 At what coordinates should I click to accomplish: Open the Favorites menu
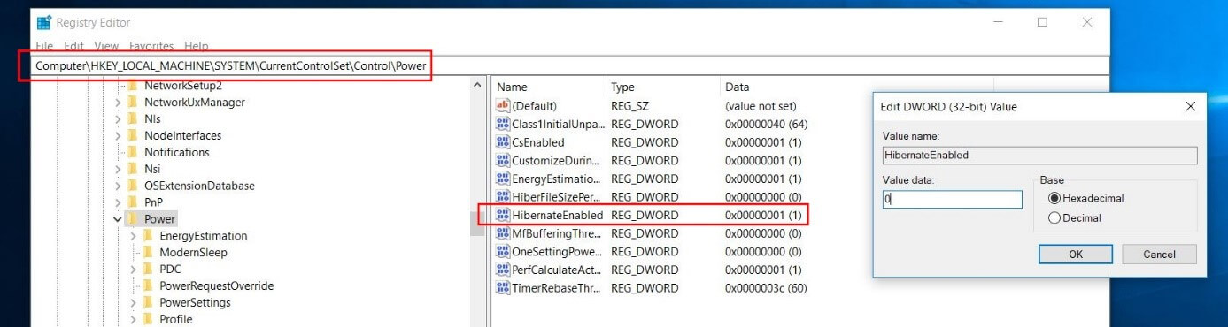[151, 46]
